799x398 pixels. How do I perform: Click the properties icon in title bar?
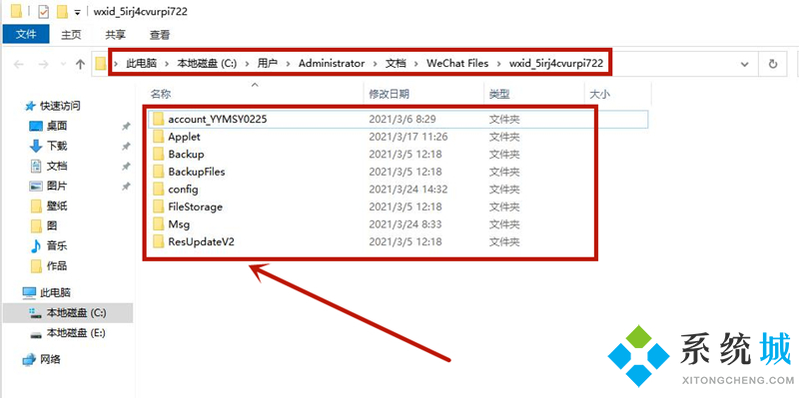[43, 11]
